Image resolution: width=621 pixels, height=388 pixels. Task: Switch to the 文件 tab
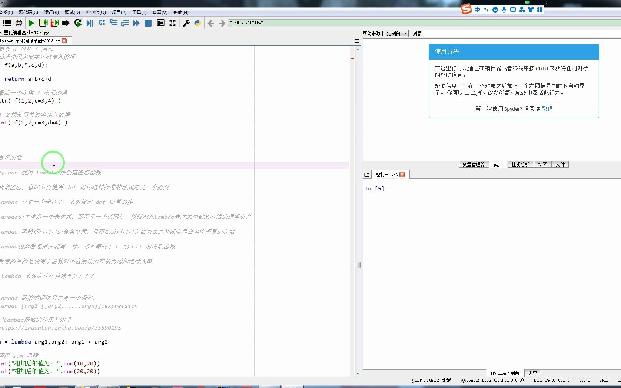(560, 164)
